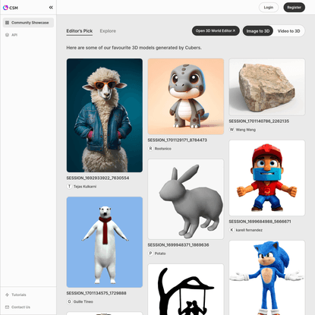The height and width of the screenshot is (315, 315).
Task: Click SESSION_1701134575_1729888 title
Action: tap(96, 293)
